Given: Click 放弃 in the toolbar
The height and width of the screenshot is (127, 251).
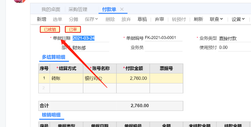Looking at the screenshot, I should (126, 19).
